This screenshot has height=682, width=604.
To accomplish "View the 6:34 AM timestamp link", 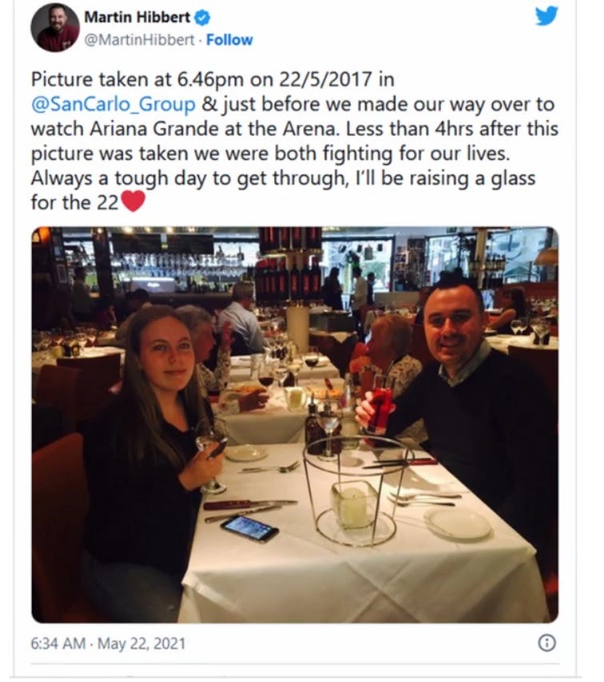I will [x=58, y=644].
